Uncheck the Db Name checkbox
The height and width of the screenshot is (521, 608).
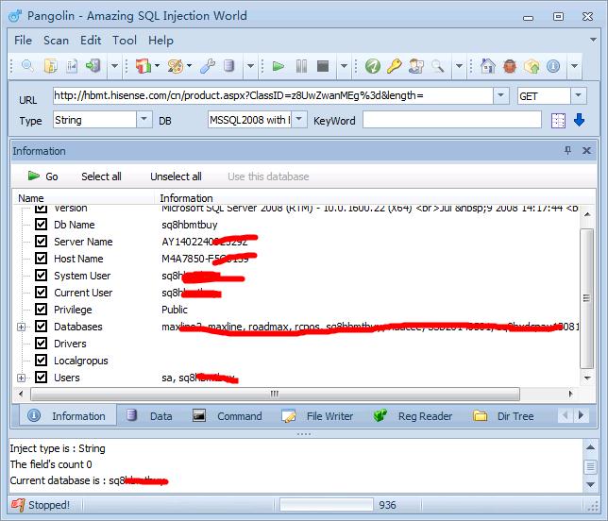pos(42,224)
